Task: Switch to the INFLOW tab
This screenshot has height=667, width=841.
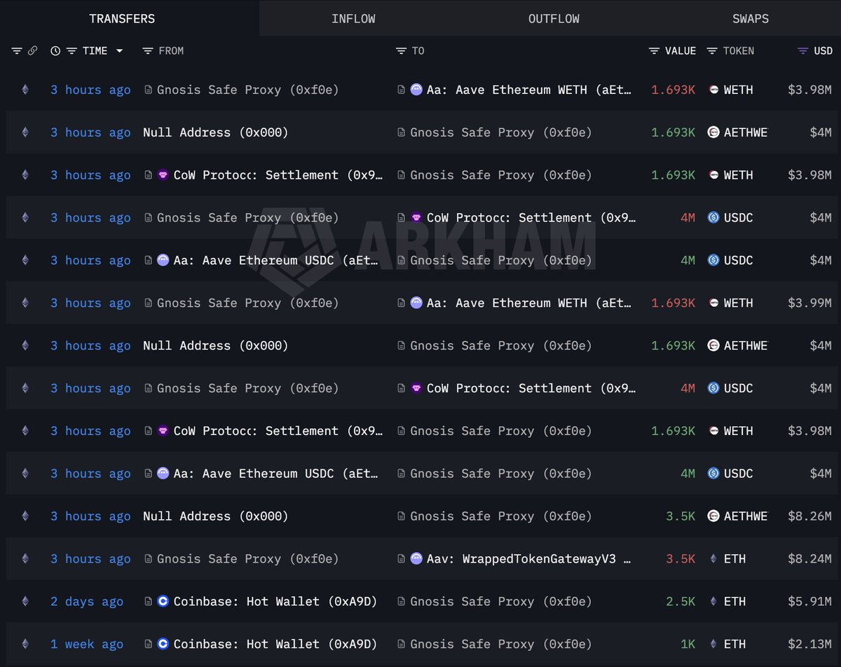Action: [x=353, y=19]
